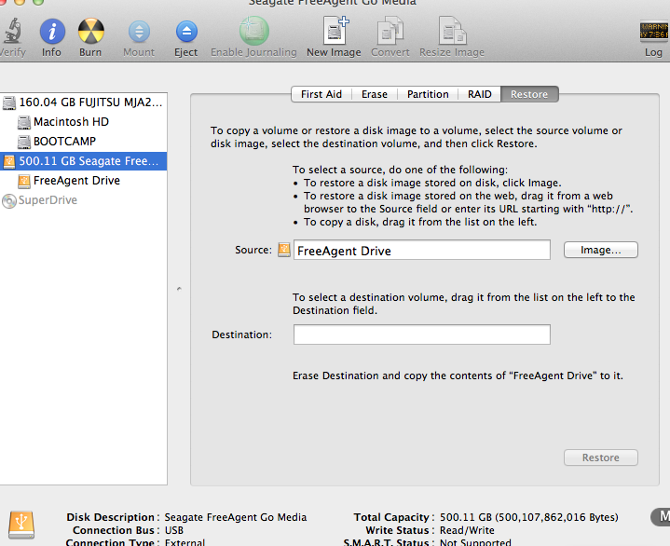The image size is (670, 546).
Task: Click the Mount toolbar icon
Action: click(x=139, y=32)
